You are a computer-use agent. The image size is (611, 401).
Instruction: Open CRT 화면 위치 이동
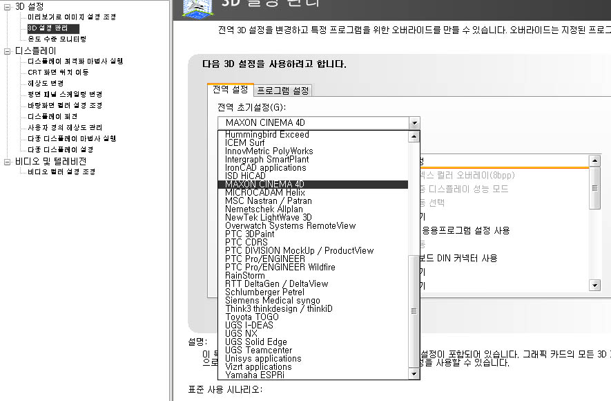58,72
